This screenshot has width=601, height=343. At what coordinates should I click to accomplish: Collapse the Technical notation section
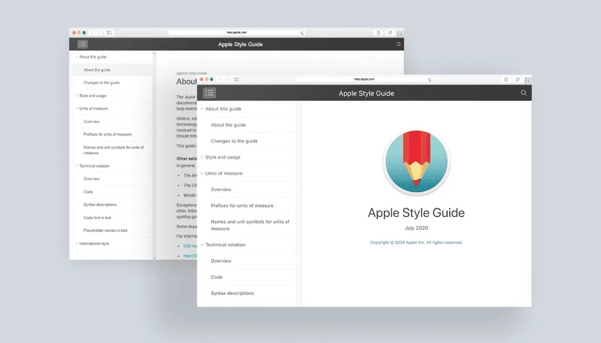click(202, 244)
